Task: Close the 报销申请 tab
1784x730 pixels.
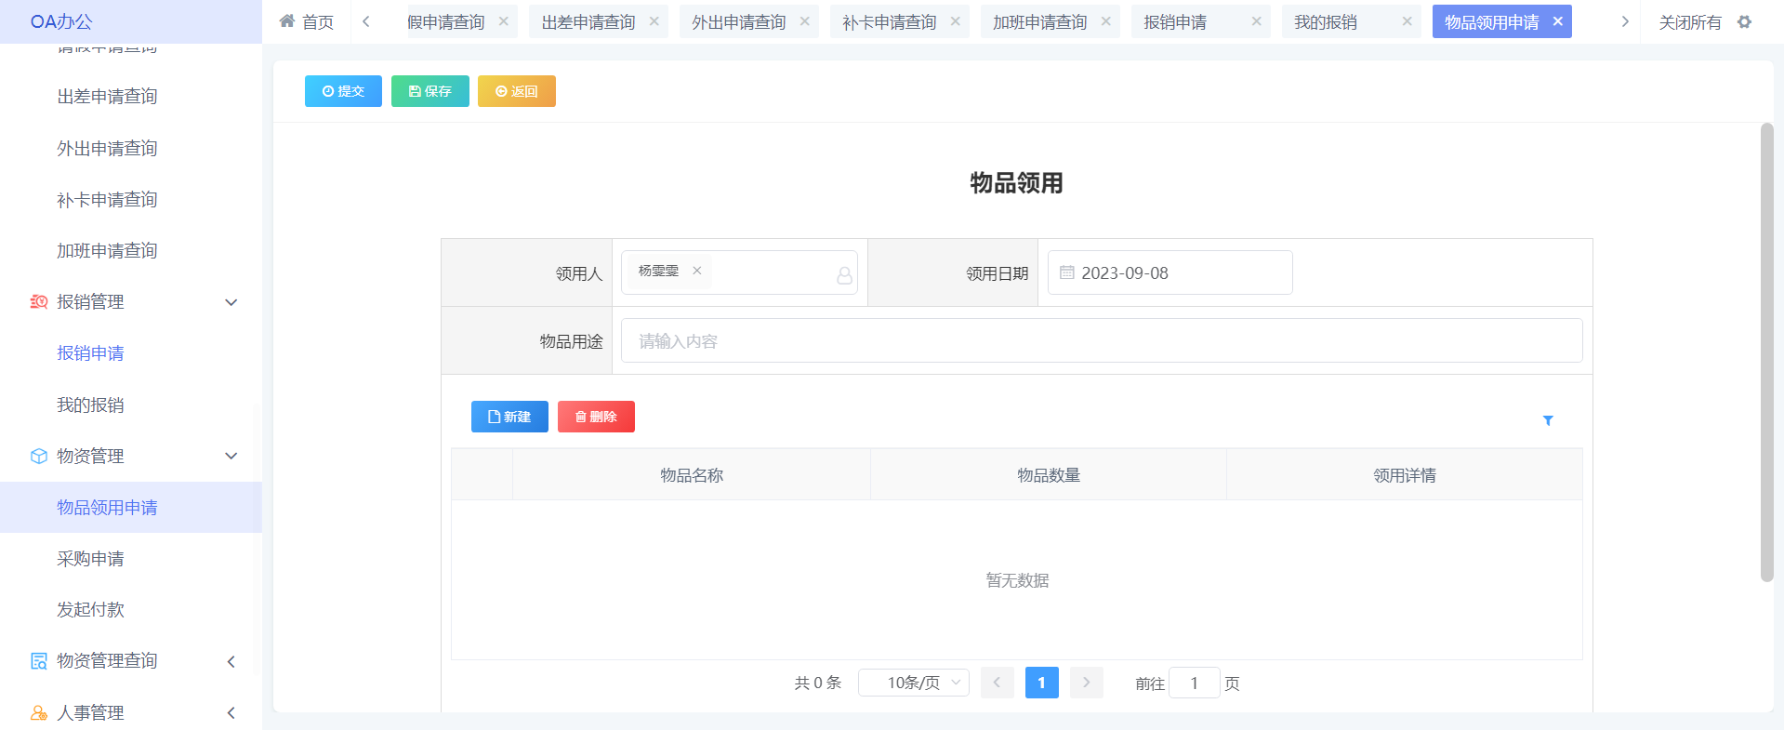Action: click(x=1256, y=21)
